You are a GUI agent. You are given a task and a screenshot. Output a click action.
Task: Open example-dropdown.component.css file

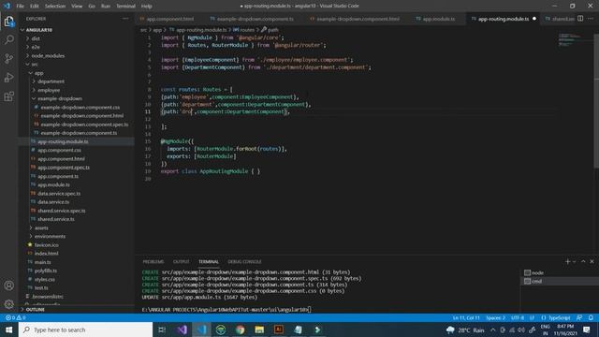click(x=80, y=108)
